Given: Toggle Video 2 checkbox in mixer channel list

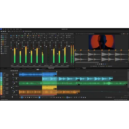Looking at the screenshot, I should click(x=1, y=38).
